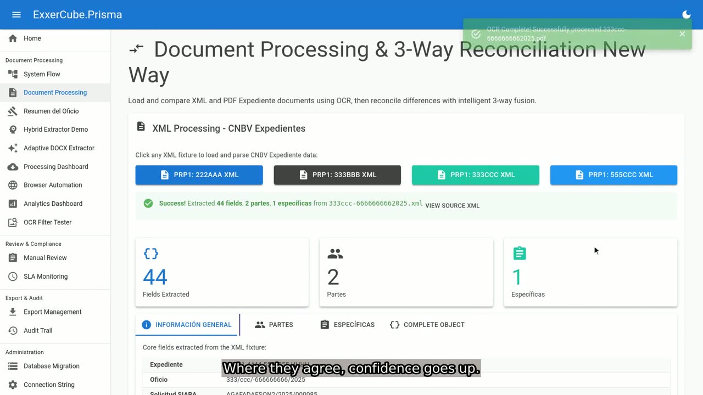
Task: Click the Export Management download icon
Action: [x=13, y=312]
